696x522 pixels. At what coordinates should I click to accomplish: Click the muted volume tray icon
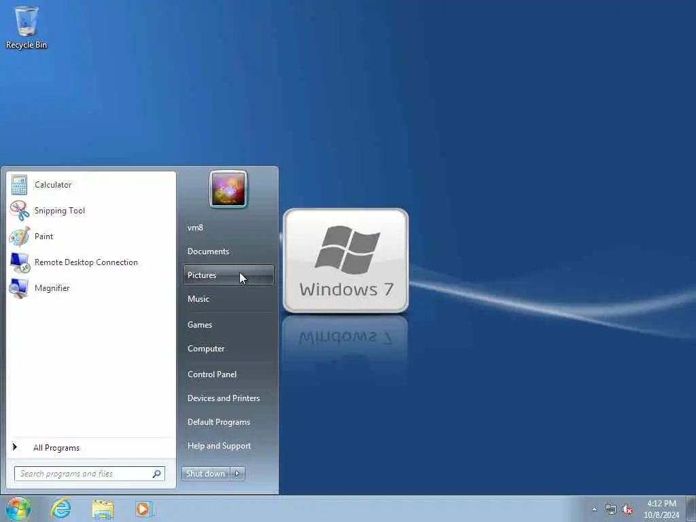click(627, 509)
